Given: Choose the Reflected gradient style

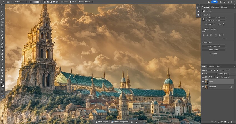Looking at the screenshot, I should (54, 2).
